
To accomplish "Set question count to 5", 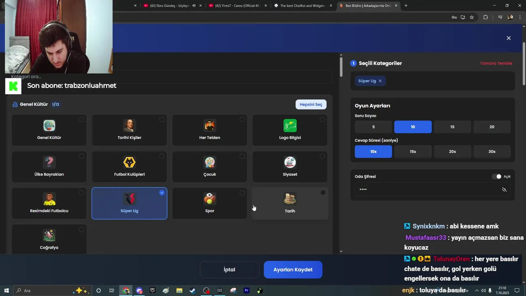I will click(x=374, y=127).
